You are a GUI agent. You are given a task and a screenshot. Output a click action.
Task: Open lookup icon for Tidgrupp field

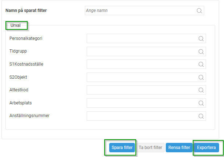pos(201,51)
